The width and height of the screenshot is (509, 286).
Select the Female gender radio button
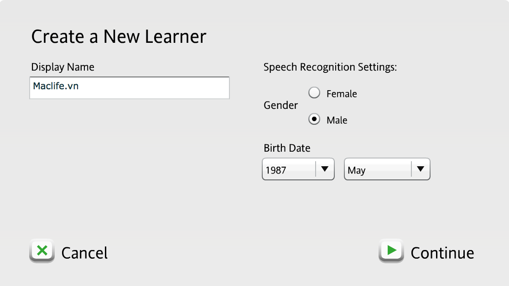(314, 93)
